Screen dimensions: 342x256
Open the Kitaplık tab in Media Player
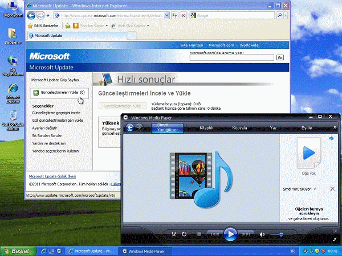pyautogui.click(x=206, y=128)
